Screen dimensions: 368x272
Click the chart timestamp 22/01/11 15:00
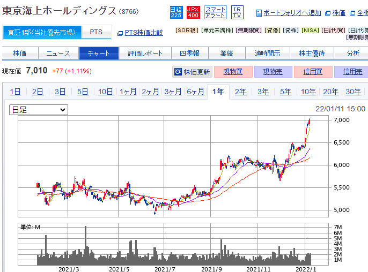click(340, 109)
